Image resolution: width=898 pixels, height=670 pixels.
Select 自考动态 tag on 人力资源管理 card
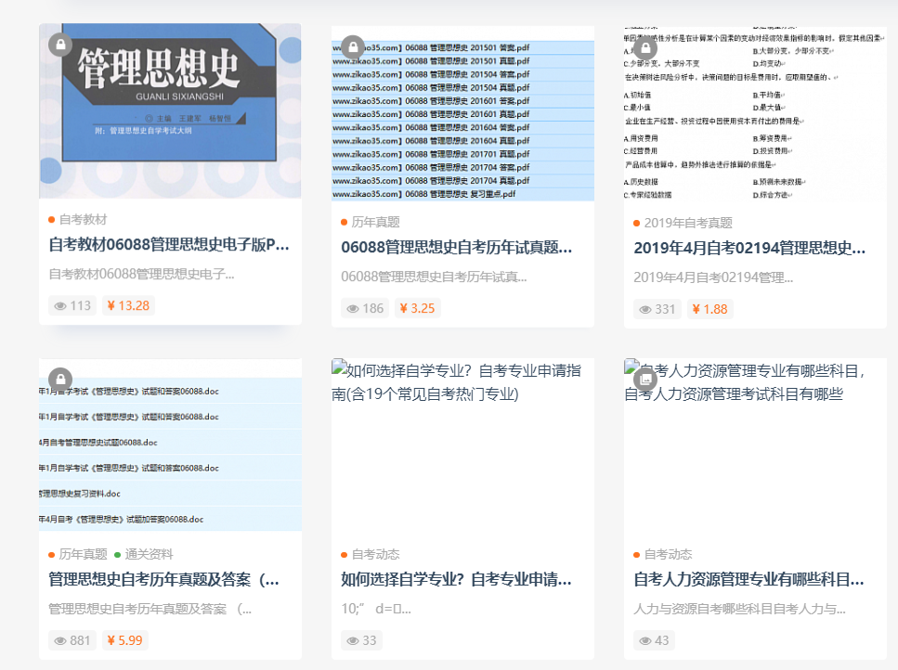click(x=669, y=554)
